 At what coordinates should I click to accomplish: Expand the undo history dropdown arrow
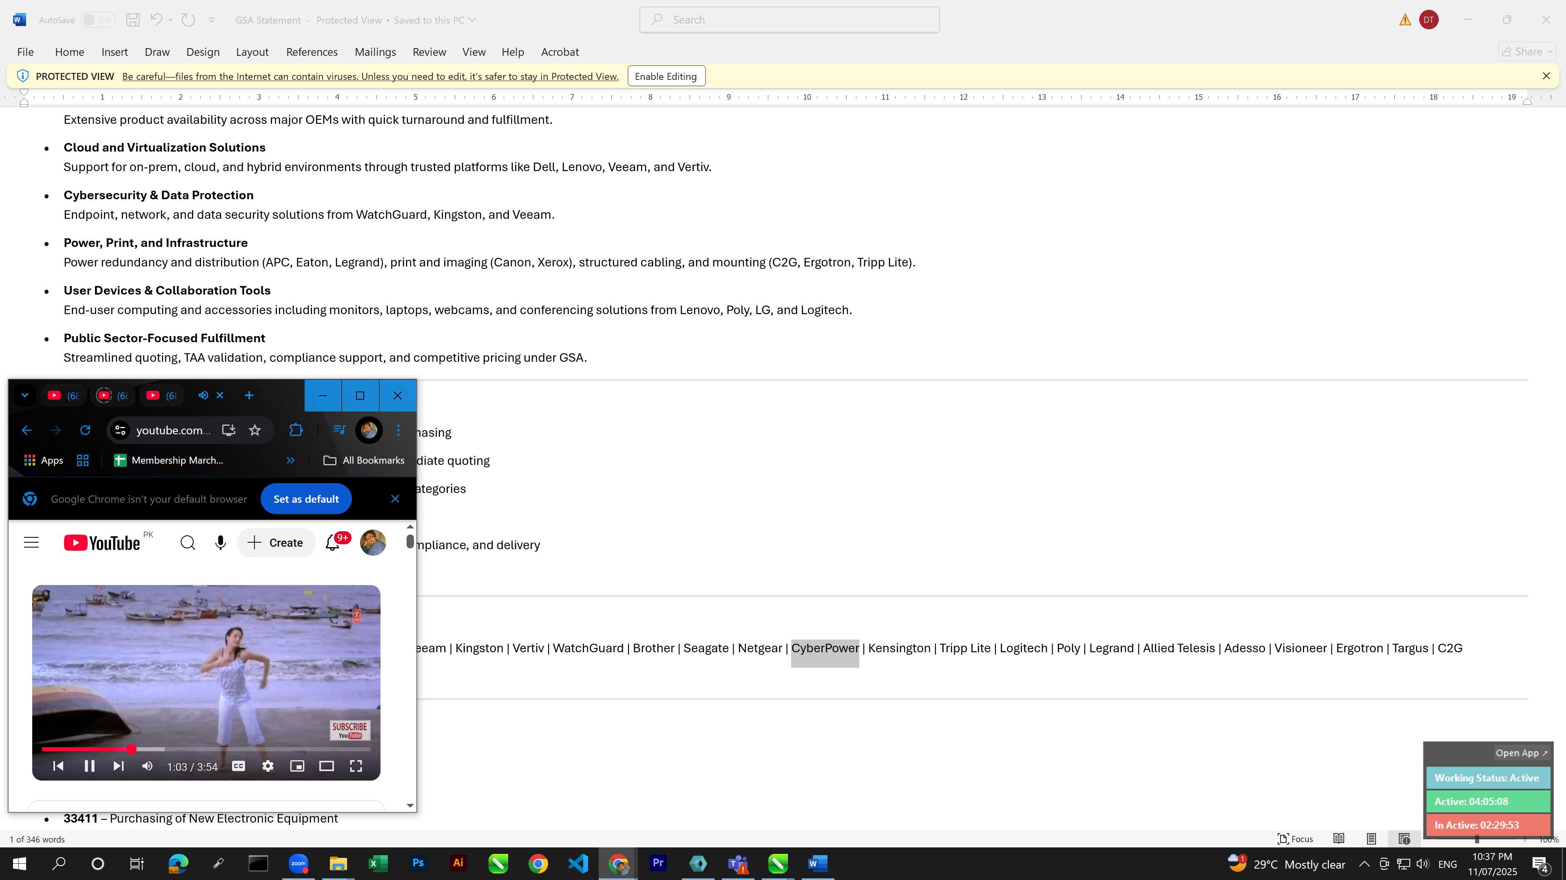170,20
